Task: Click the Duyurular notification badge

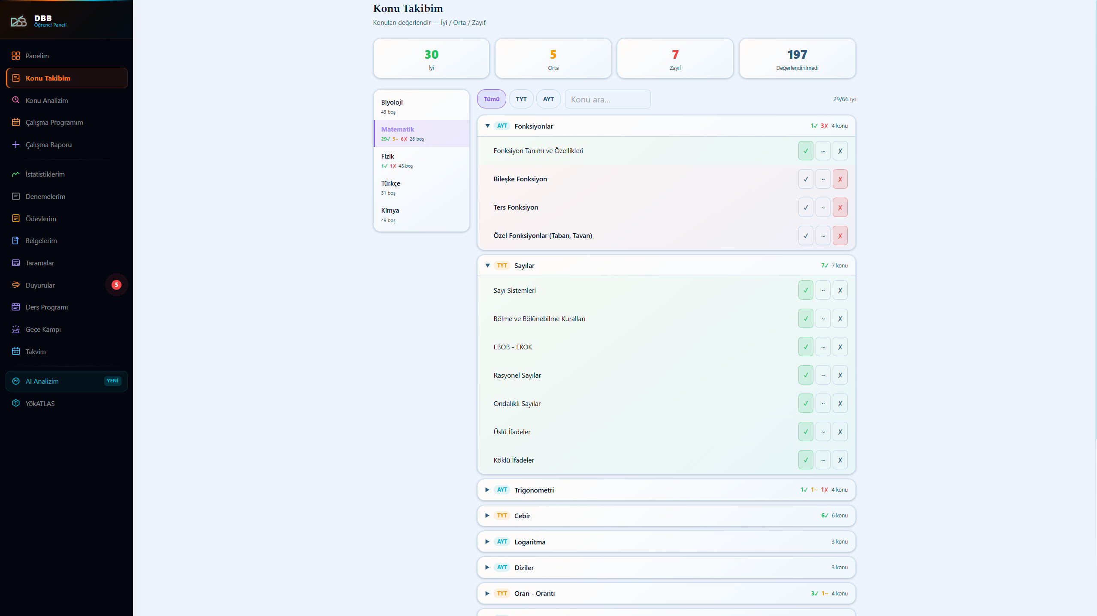Action: tap(116, 285)
